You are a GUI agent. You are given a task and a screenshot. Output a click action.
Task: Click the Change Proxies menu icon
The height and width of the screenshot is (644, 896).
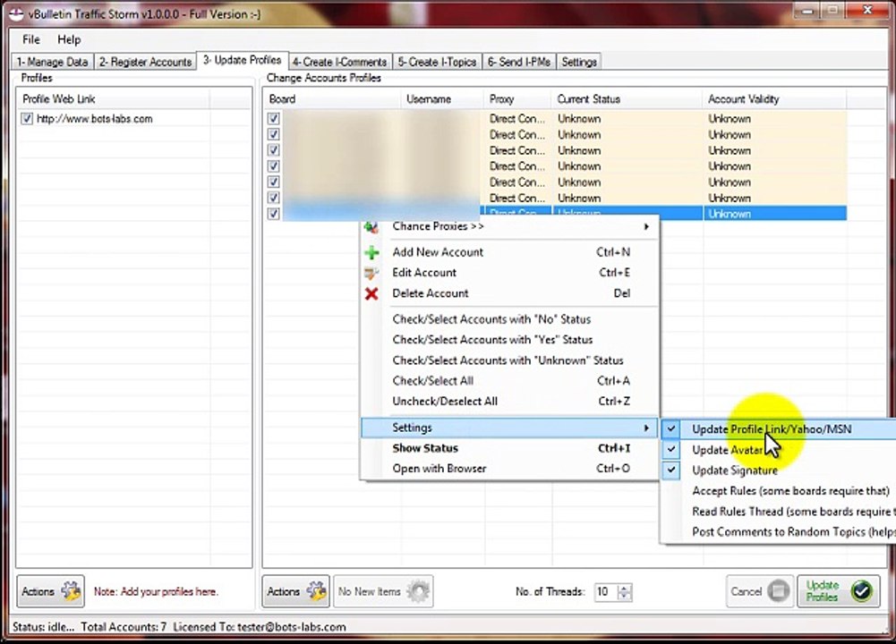pyautogui.click(x=371, y=228)
